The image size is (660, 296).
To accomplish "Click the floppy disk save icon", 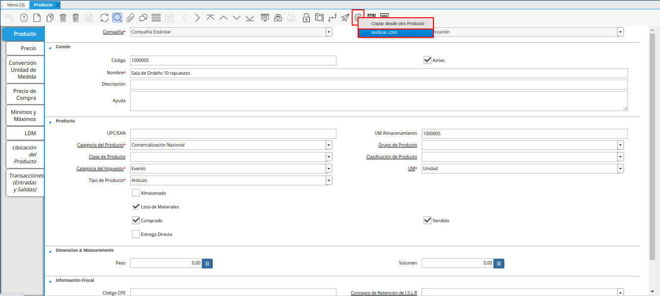I will [89, 18].
